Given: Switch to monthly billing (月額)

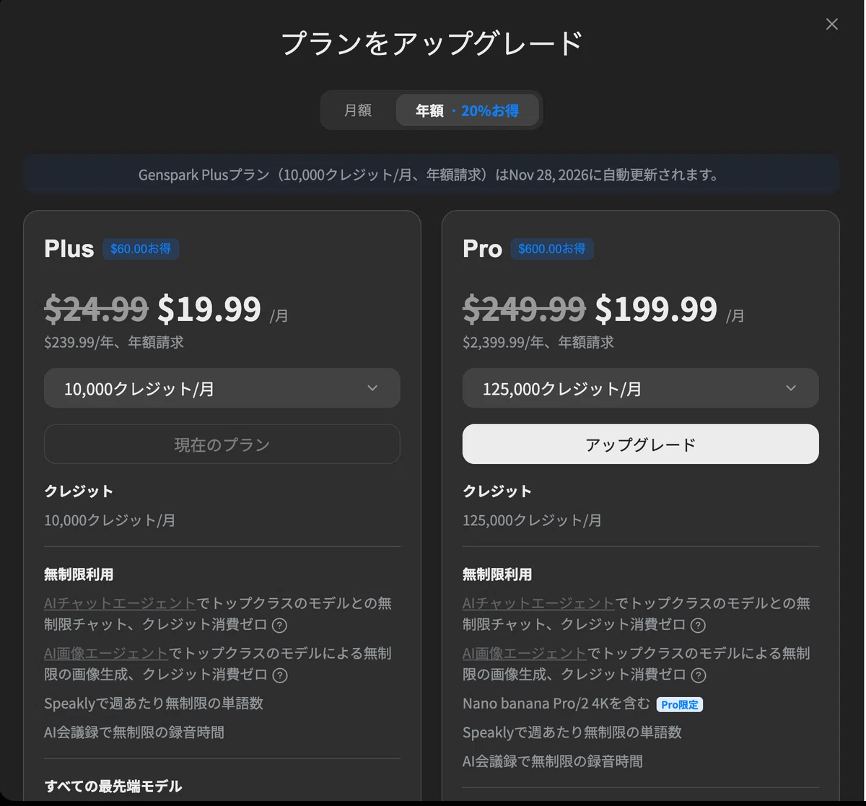Looking at the screenshot, I should point(358,110).
